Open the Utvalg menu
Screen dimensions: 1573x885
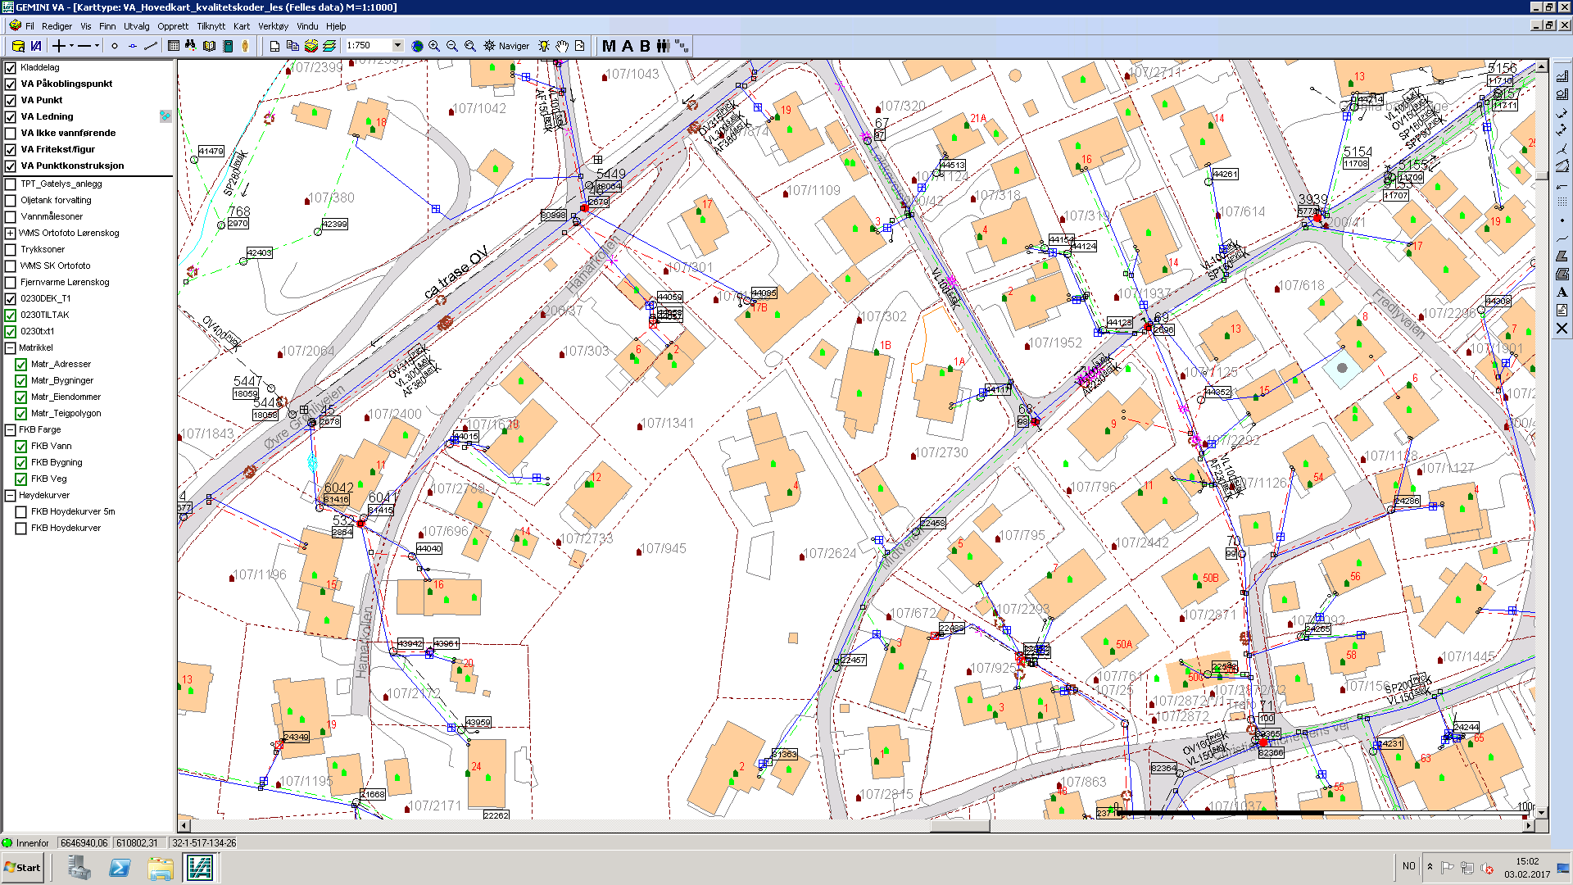coord(137,26)
